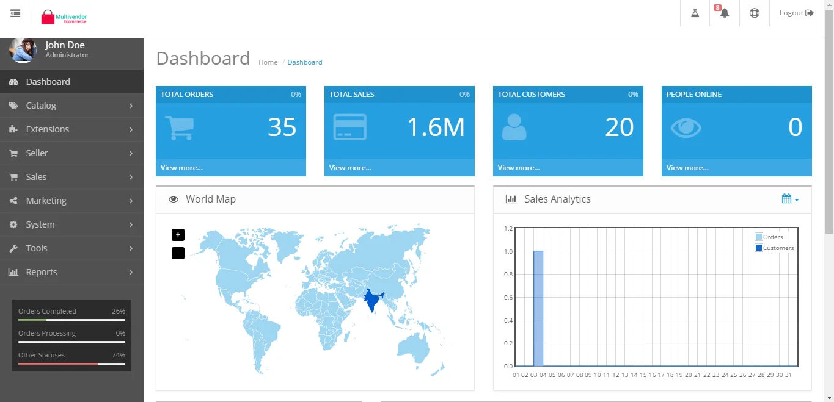834x402 pixels.
Task: Expand the Tools submenu chevron
Action: [x=131, y=248]
